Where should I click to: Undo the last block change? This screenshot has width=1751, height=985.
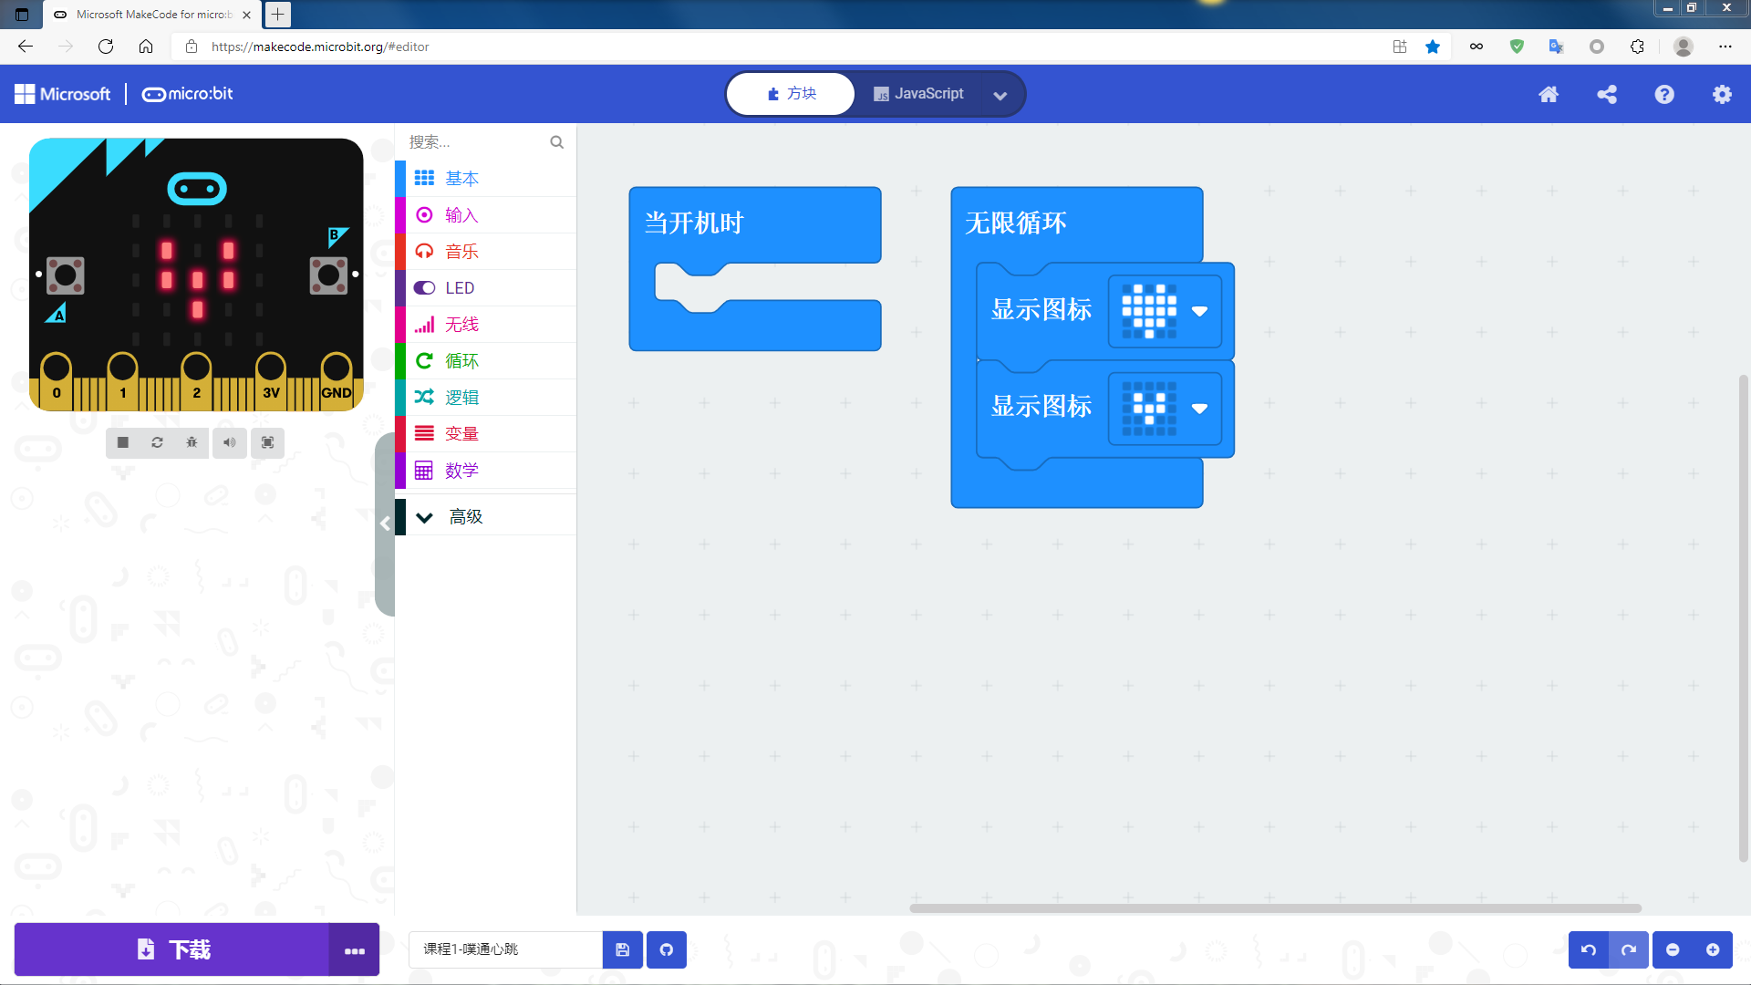click(1588, 949)
